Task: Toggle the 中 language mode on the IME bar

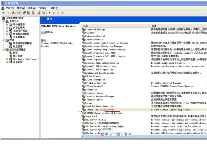Action: click(107, 134)
